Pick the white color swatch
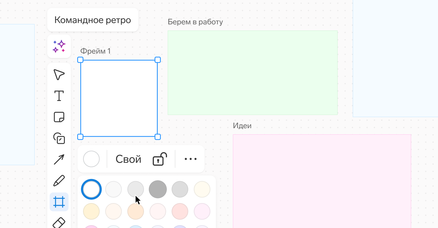 91,189
